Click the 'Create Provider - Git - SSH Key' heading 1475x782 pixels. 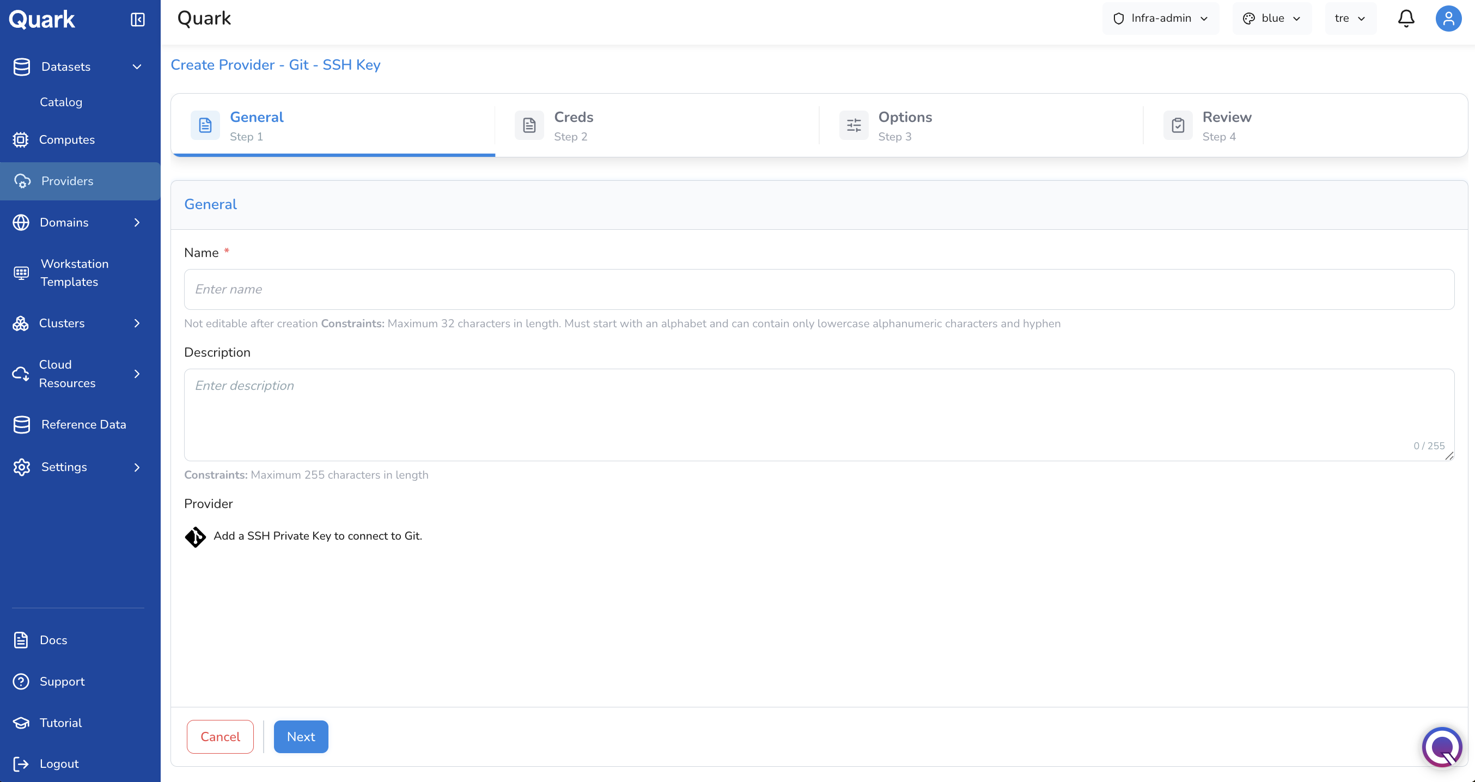pyautogui.click(x=276, y=65)
